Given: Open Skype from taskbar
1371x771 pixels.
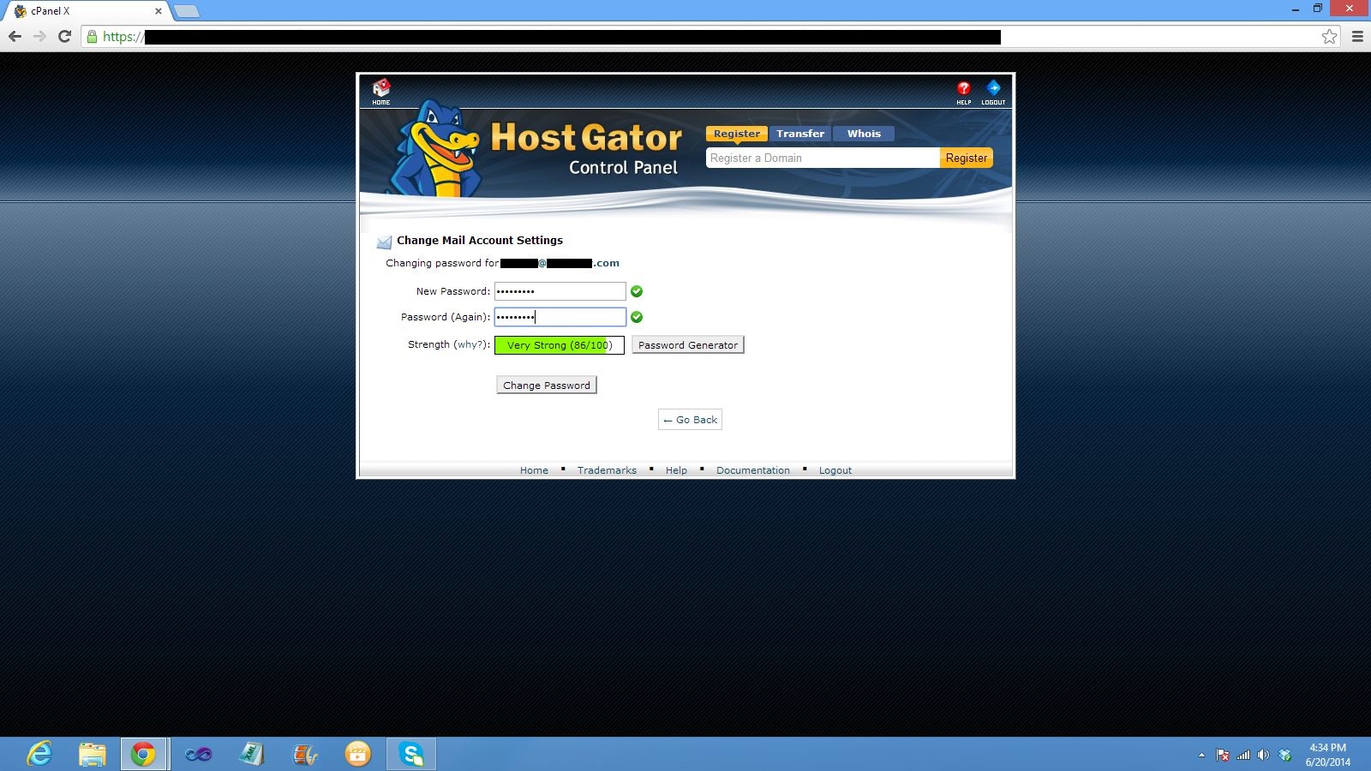Looking at the screenshot, I should click(x=411, y=754).
